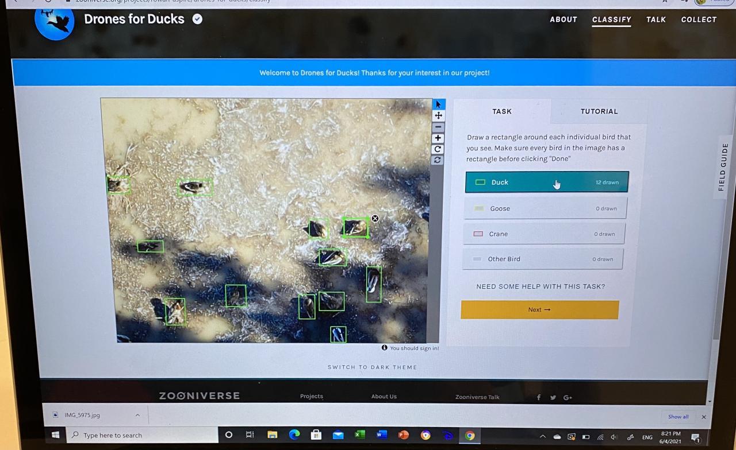Open the notification center icon
736x450 pixels.
click(695, 437)
